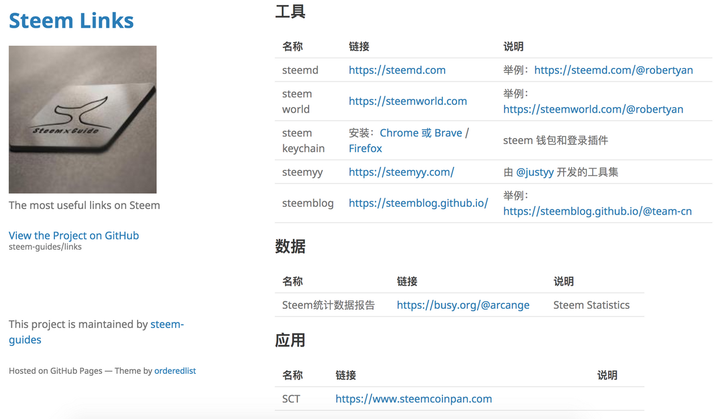Viewport: 725px width, 419px height.
Task: Open the Firefox install link
Action: pos(365,148)
